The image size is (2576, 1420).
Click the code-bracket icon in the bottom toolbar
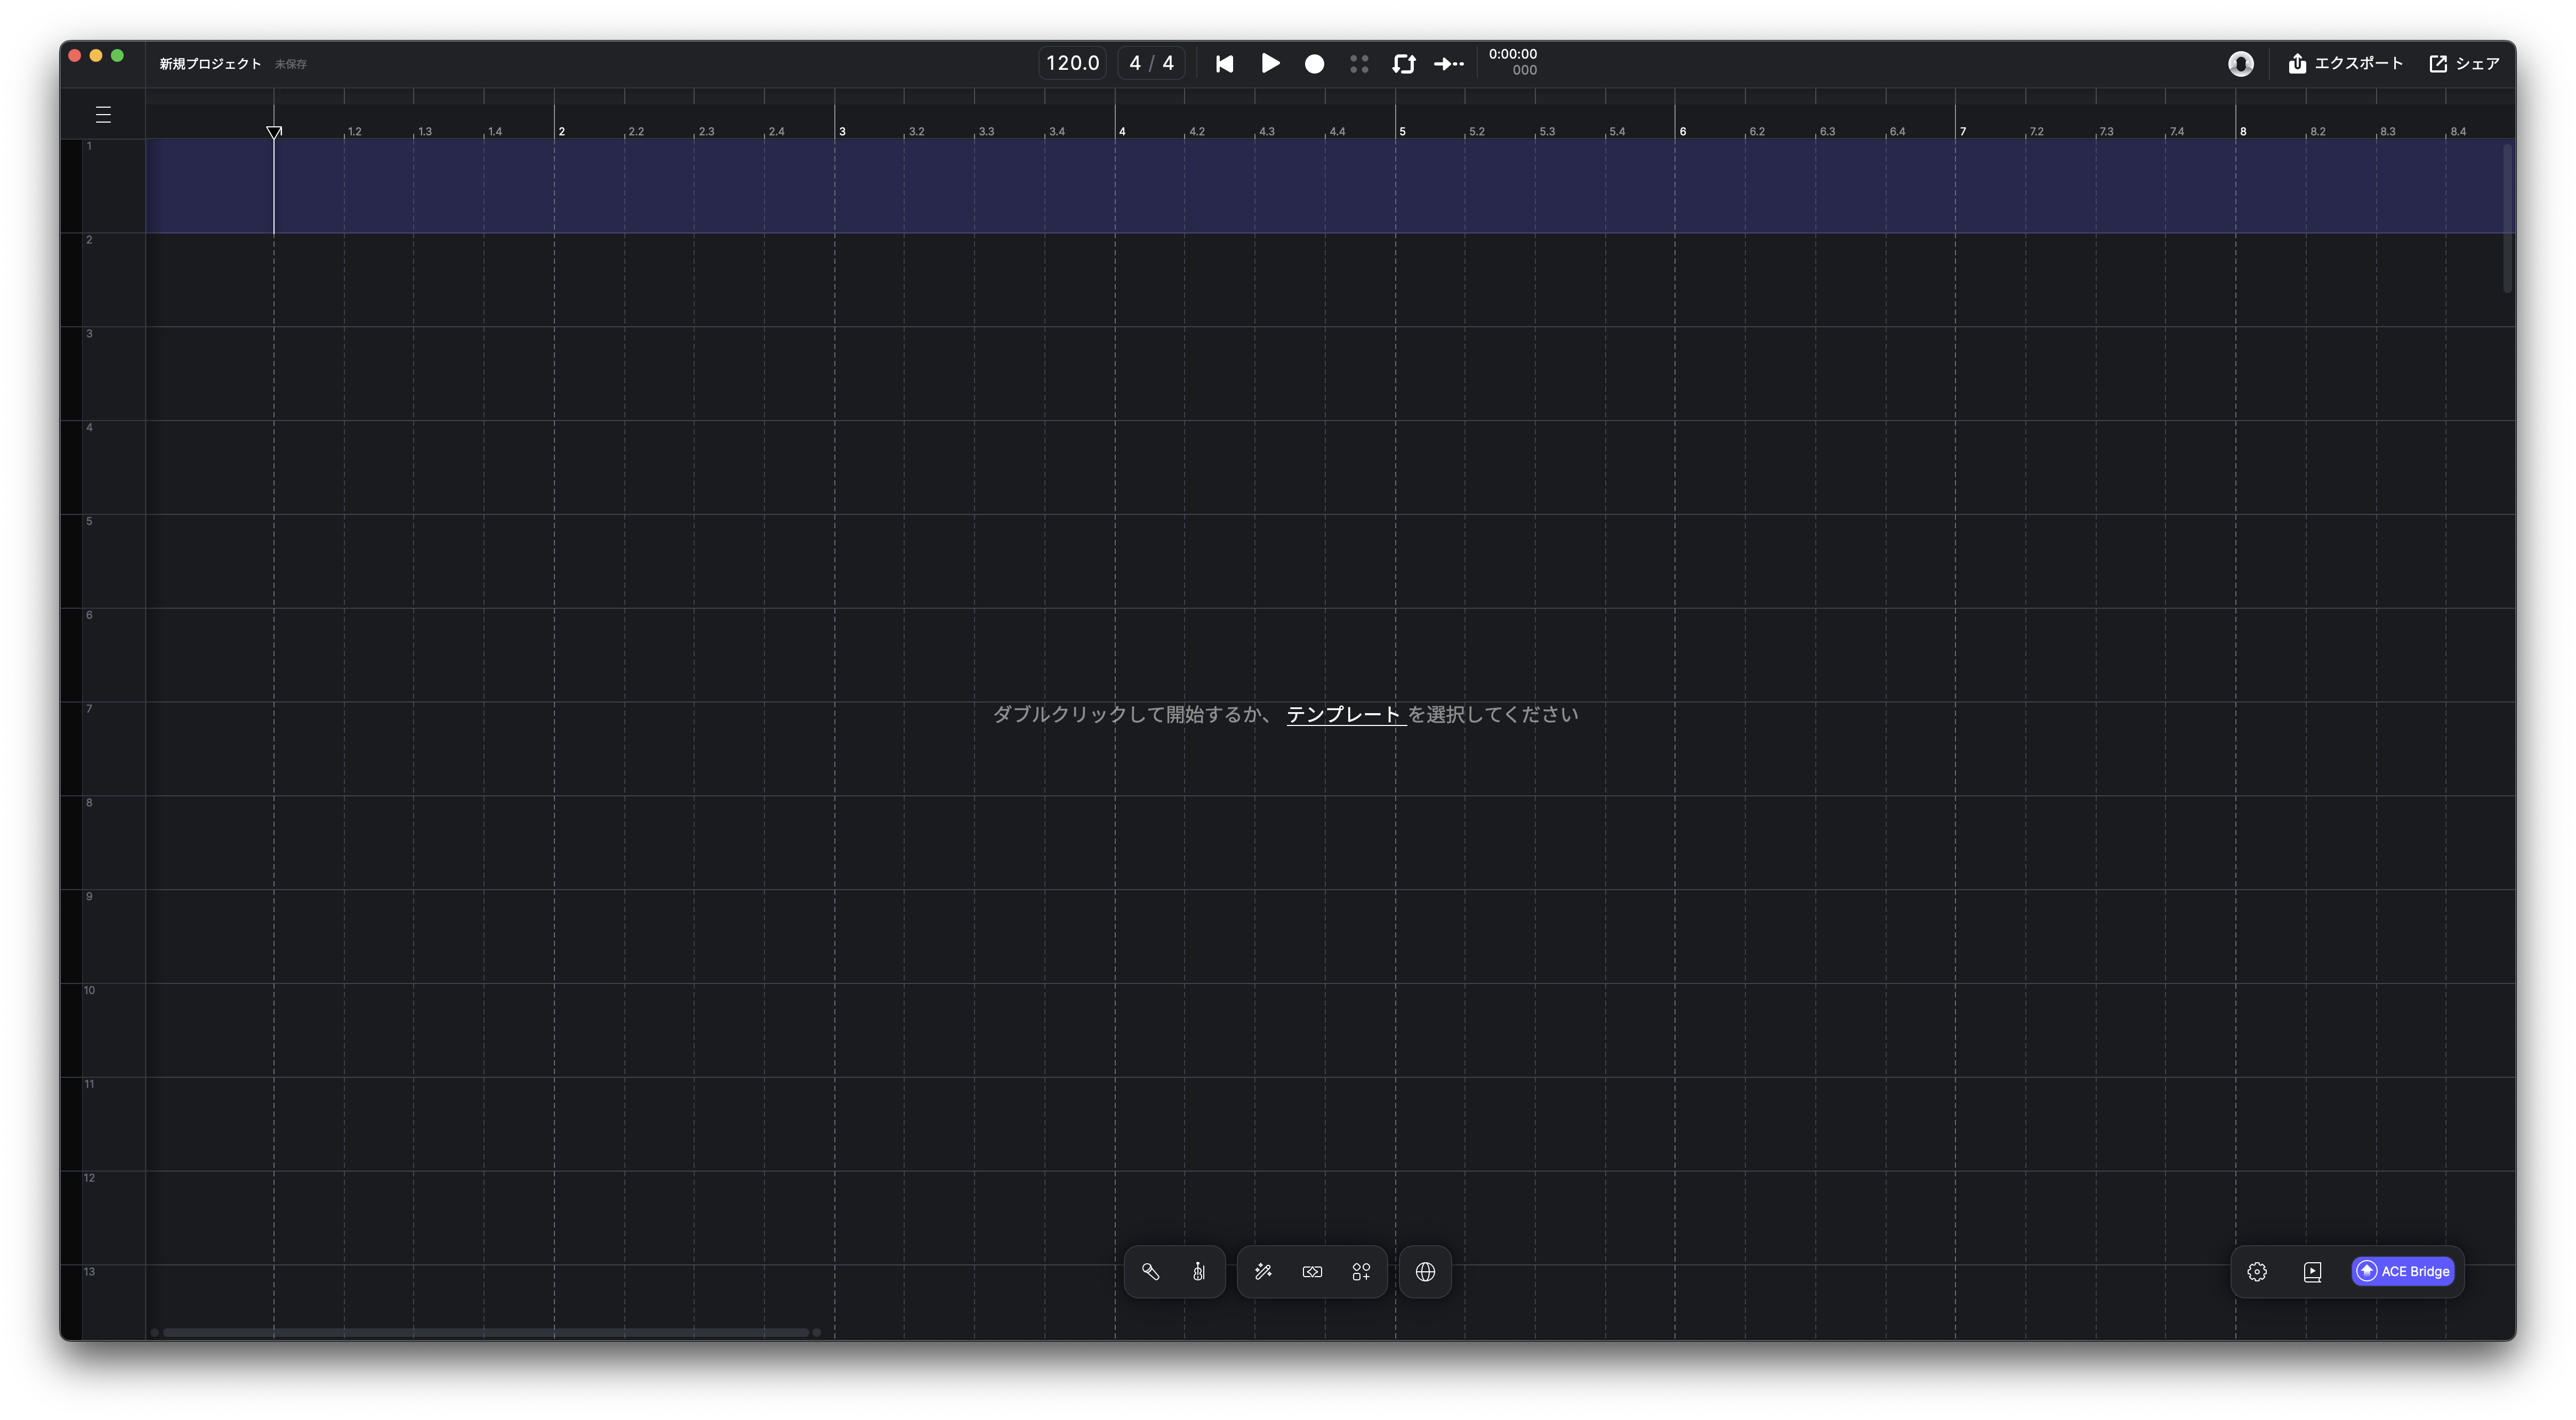point(1312,1272)
